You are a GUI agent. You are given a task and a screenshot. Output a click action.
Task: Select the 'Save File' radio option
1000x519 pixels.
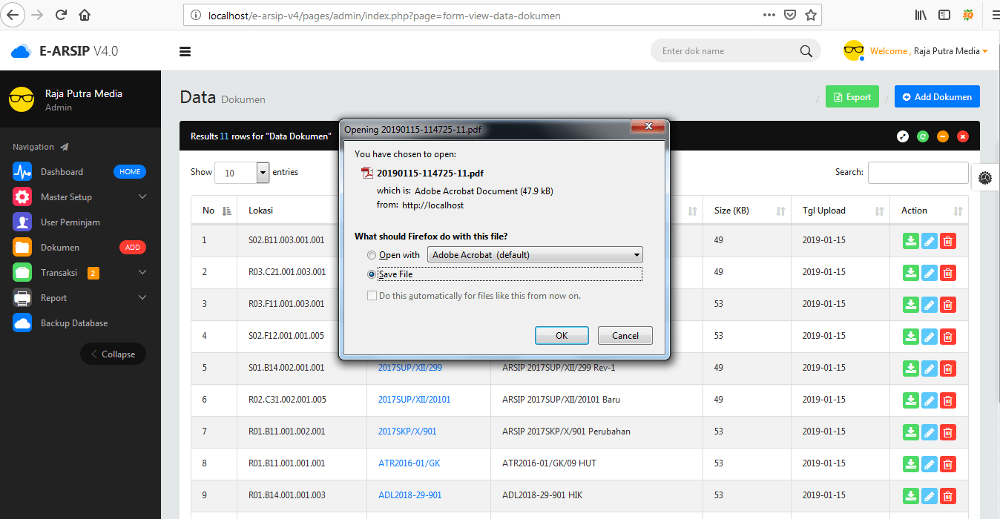point(372,274)
